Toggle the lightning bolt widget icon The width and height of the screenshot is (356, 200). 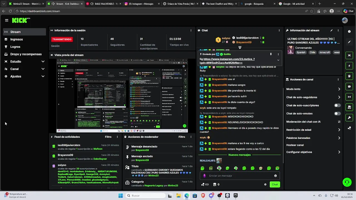tap(349, 66)
